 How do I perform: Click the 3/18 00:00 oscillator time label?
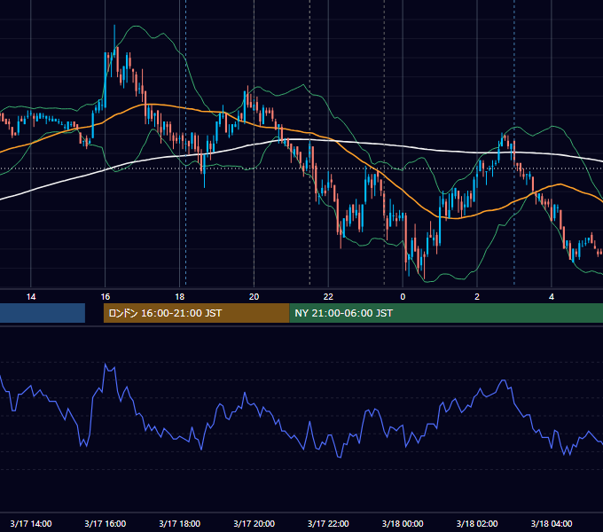pyautogui.click(x=403, y=523)
